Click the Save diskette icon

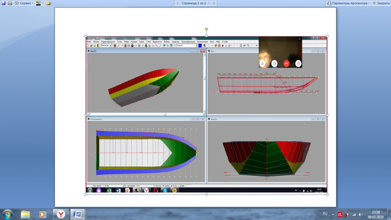3,3
